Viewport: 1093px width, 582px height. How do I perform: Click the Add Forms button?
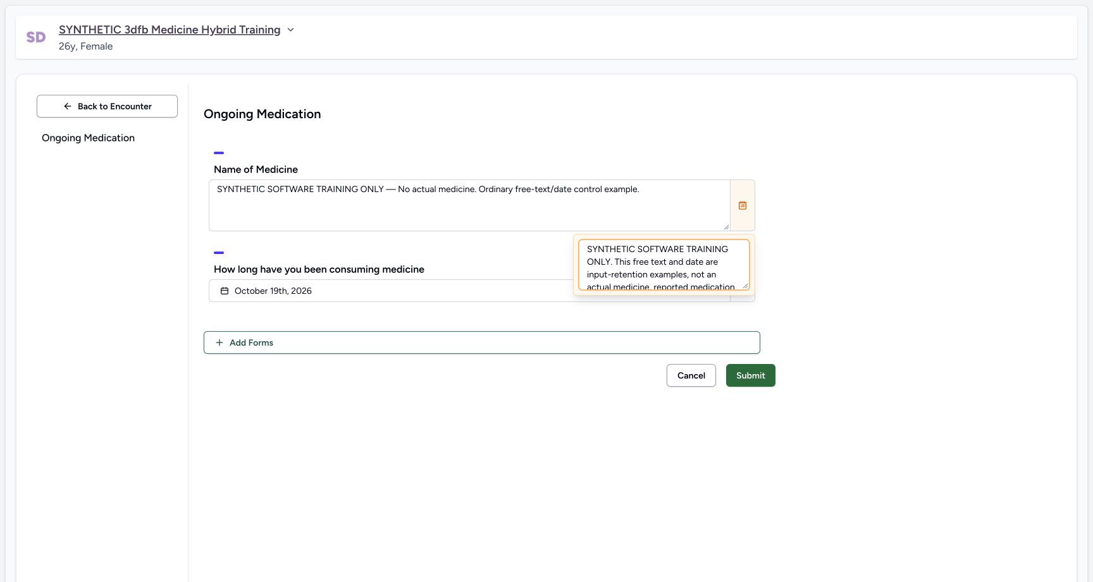481,343
